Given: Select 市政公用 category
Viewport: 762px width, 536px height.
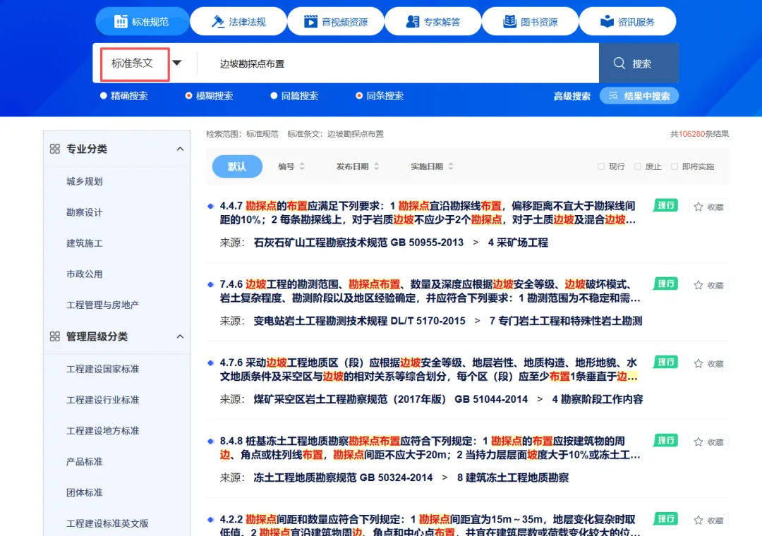Looking at the screenshot, I should click(85, 274).
